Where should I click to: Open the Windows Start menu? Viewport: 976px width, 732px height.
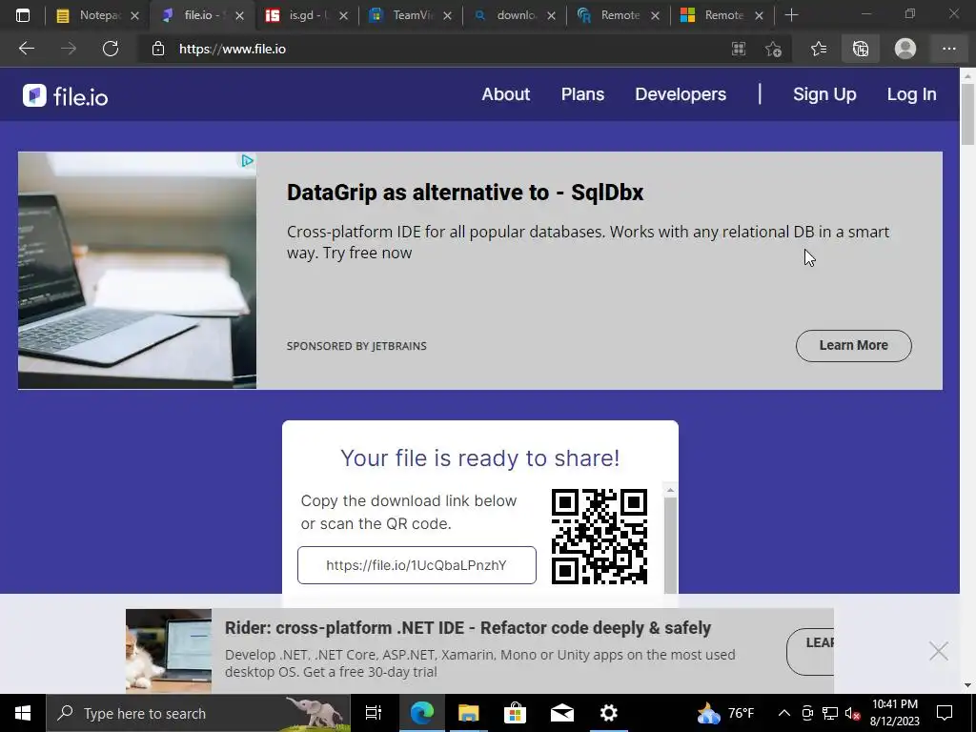tap(23, 713)
